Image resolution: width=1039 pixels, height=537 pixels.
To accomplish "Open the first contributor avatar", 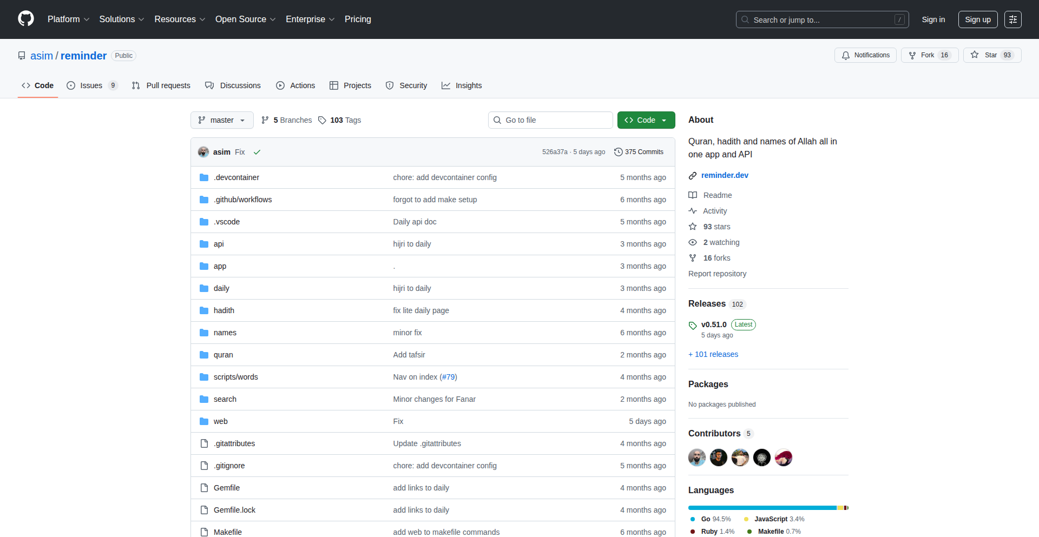I will click(x=697, y=458).
